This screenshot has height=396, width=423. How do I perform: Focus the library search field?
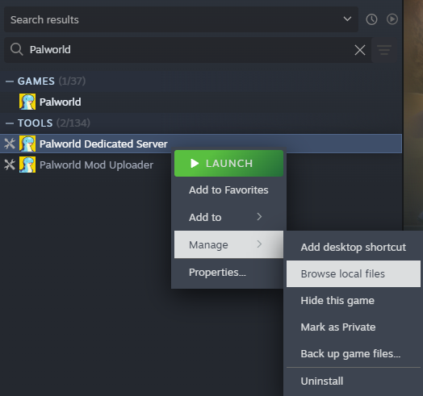pos(189,50)
